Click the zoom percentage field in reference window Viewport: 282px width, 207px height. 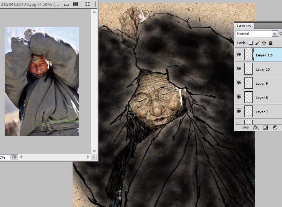(4, 157)
